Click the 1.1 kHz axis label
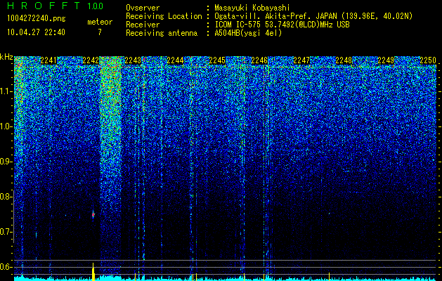 click(6, 91)
